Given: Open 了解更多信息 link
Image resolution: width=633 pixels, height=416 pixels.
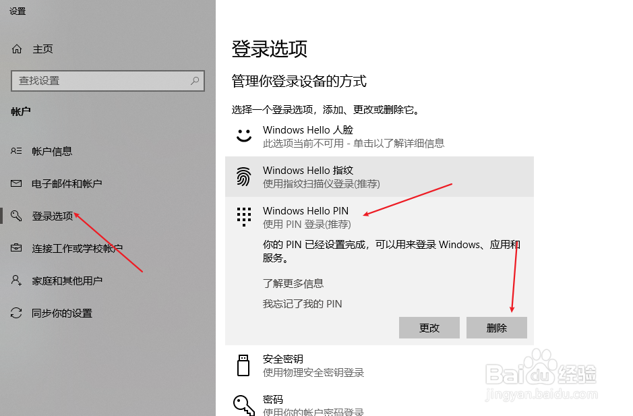Looking at the screenshot, I should 293,284.
